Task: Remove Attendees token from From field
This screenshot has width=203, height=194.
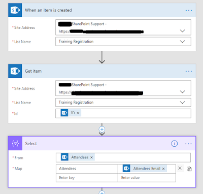Action: (91, 157)
